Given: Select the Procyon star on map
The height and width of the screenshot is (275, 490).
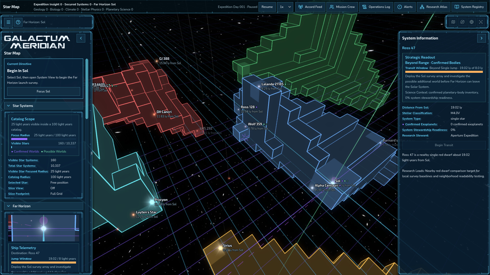Looking at the screenshot, I should (152, 202).
